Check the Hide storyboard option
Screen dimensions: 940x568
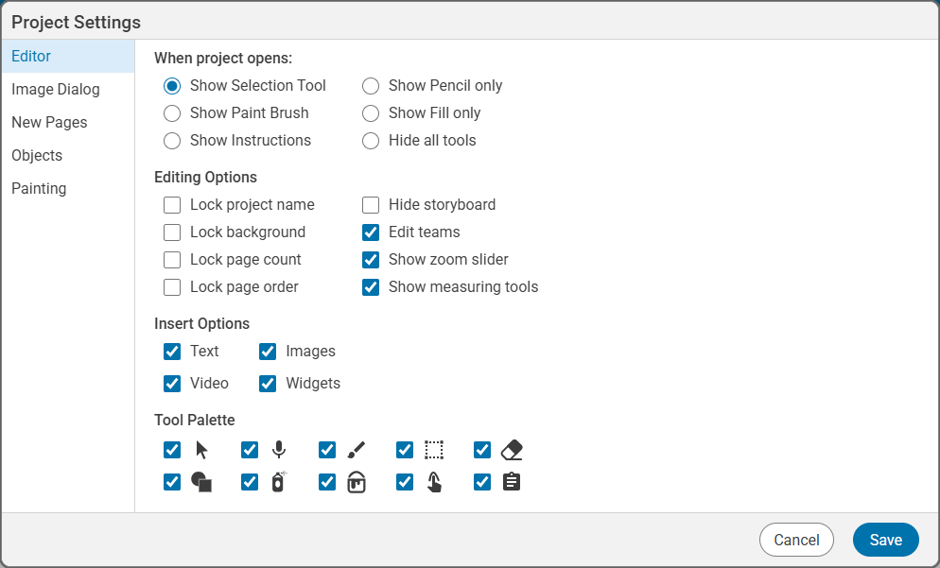coord(370,204)
